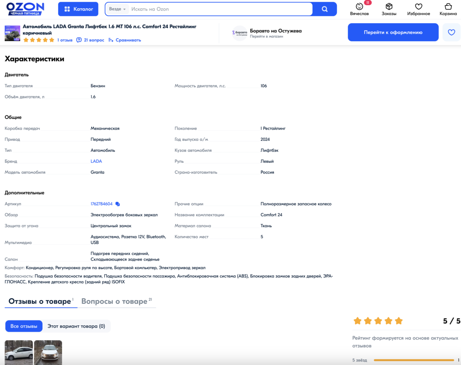Image resolution: width=461 pixels, height=365 pixels.
Task: Click the Ozon logo
Action: (25, 9)
